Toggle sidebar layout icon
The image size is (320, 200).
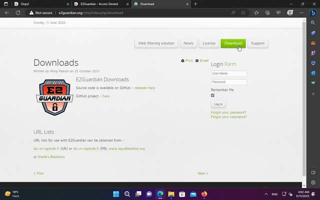coord(313,172)
